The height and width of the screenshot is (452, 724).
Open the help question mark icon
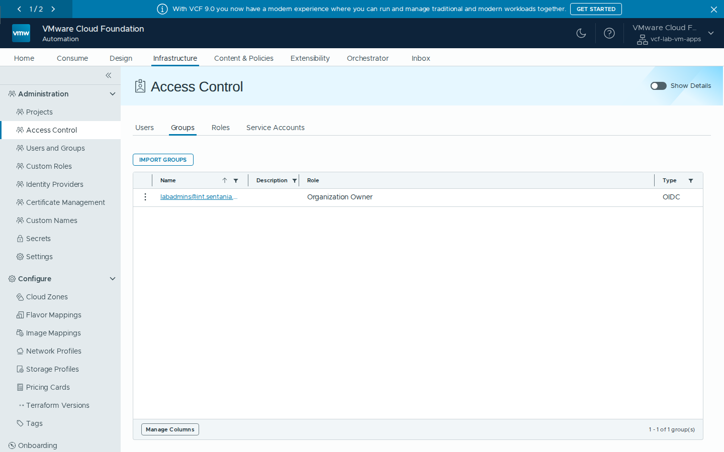pos(609,33)
